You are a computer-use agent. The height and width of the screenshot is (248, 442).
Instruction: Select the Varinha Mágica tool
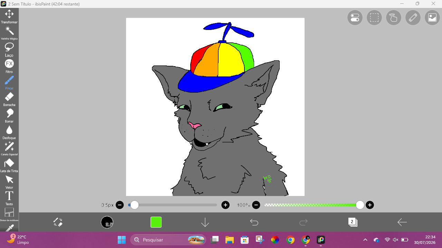point(9,33)
